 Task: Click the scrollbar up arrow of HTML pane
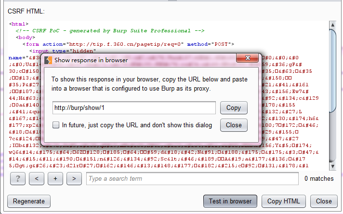pos(332,24)
